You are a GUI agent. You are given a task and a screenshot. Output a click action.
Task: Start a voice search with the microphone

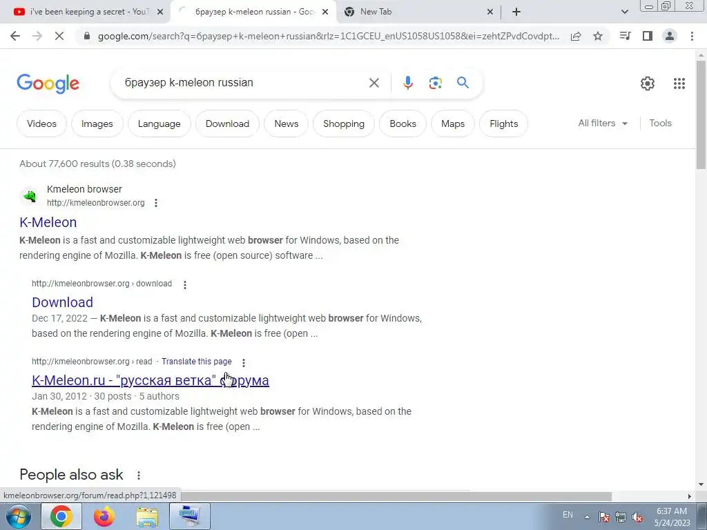click(407, 83)
